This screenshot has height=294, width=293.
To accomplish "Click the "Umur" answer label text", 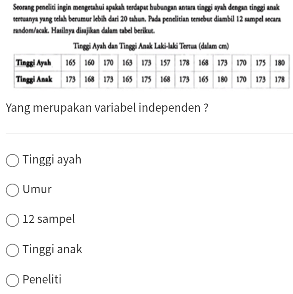I will click(37, 190).
